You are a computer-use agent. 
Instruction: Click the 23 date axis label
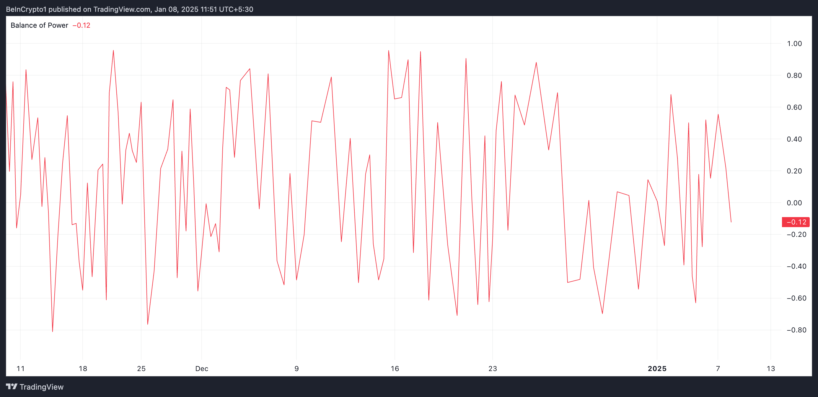point(493,368)
